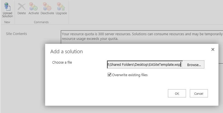Open the Site Contents link

tap(16, 34)
